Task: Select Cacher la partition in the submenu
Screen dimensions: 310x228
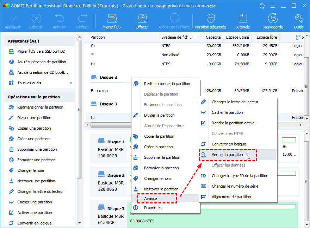Action: (238, 112)
